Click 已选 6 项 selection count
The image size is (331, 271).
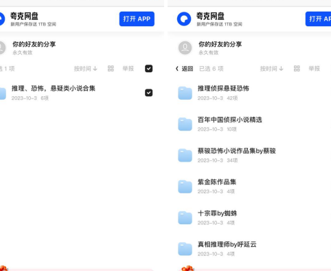pos(212,69)
